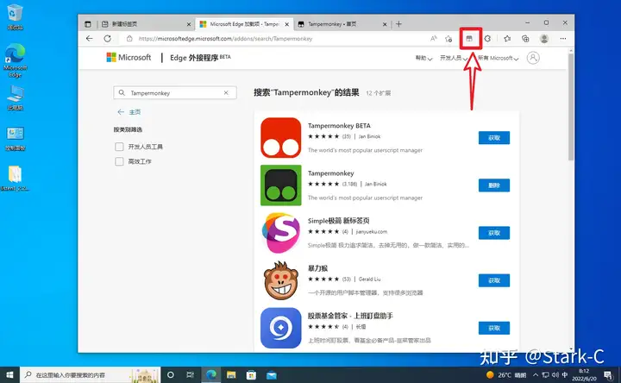Go back with the browser back arrow
This screenshot has height=383, width=621.
point(90,39)
